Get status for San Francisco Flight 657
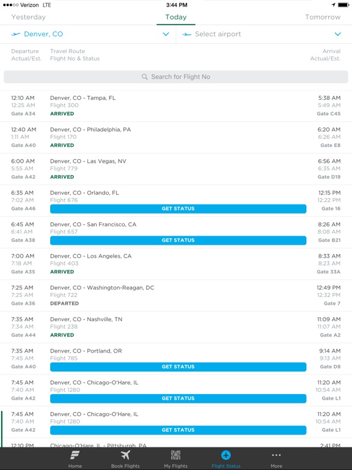The width and height of the screenshot is (352, 470). [178, 241]
